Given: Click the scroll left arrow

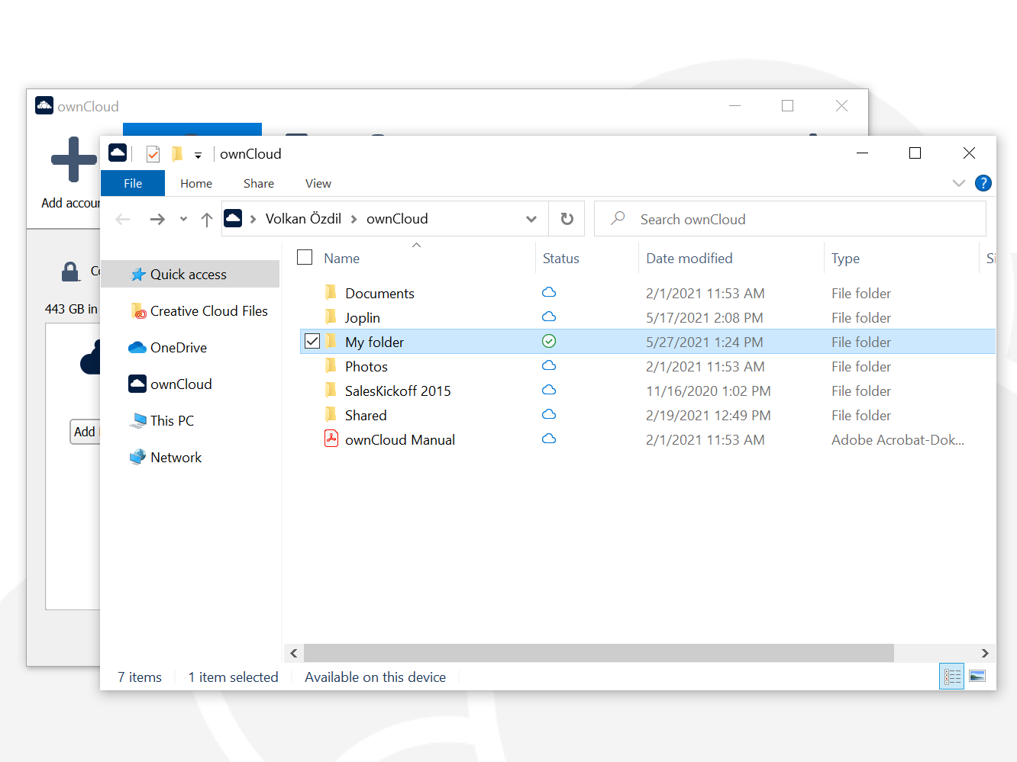Looking at the screenshot, I should [294, 653].
